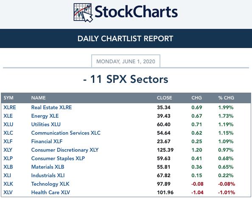This screenshot has height=198, width=252.
Task: Click the CLOSE column header
Action: 165,98
